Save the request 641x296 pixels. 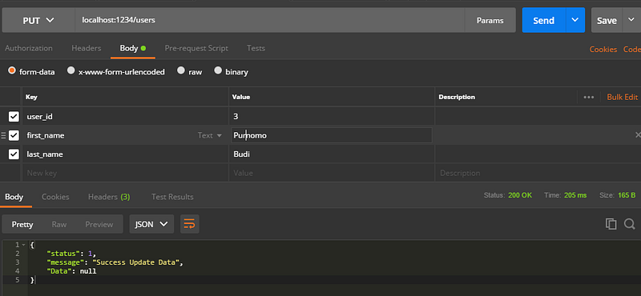pyautogui.click(x=607, y=20)
